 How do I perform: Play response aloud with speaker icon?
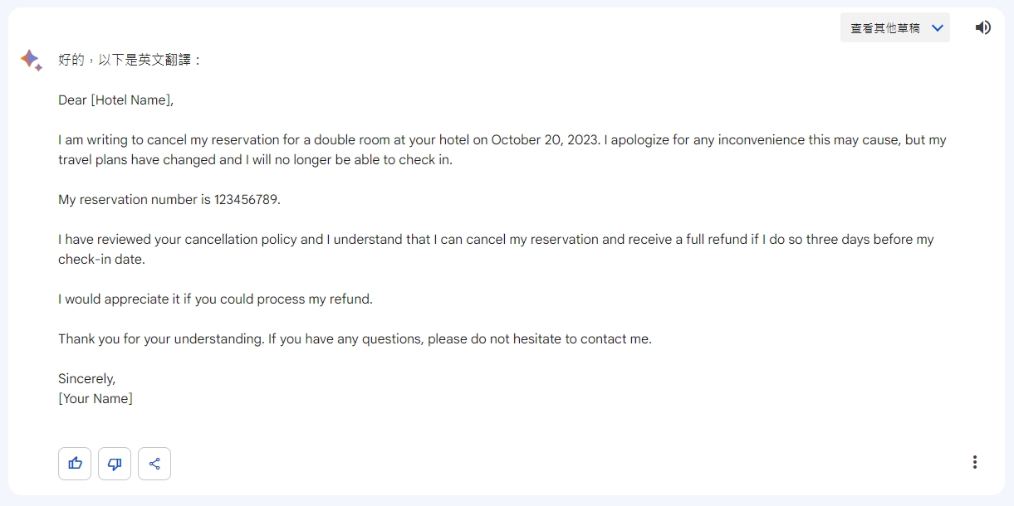pos(982,27)
